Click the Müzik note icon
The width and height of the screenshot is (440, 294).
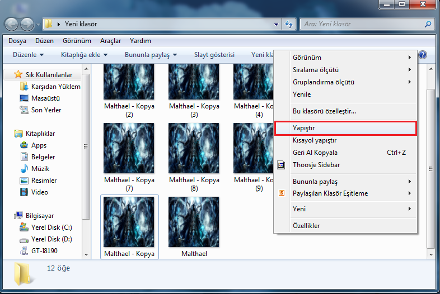click(x=24, y=168)
